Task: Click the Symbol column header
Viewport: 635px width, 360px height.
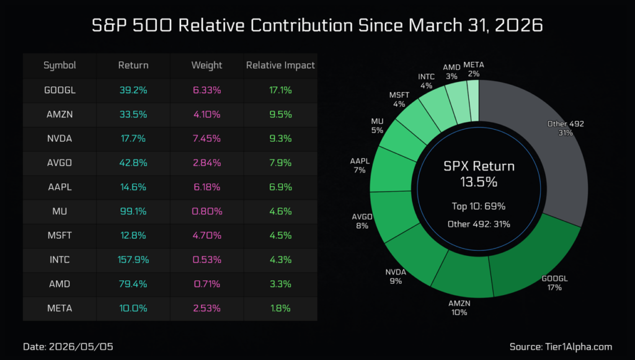Action: pos(60,66)
